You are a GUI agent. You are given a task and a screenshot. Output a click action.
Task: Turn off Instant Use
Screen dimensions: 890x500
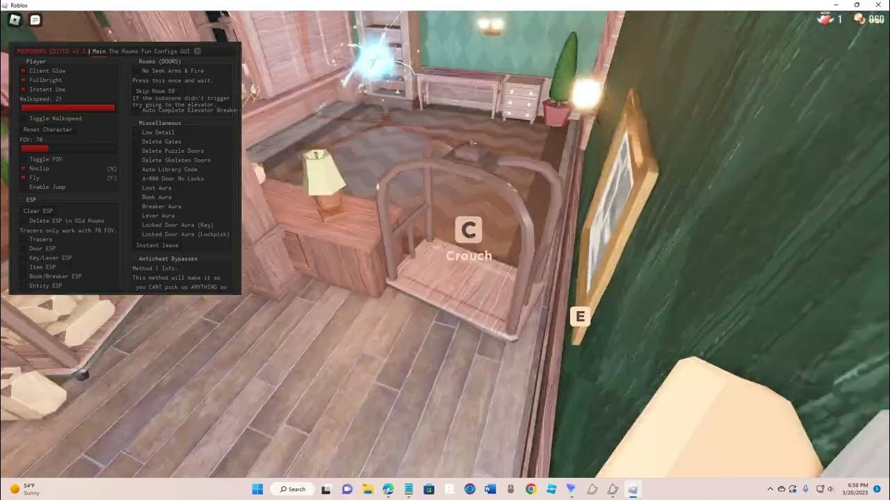[x=24, y=89]
